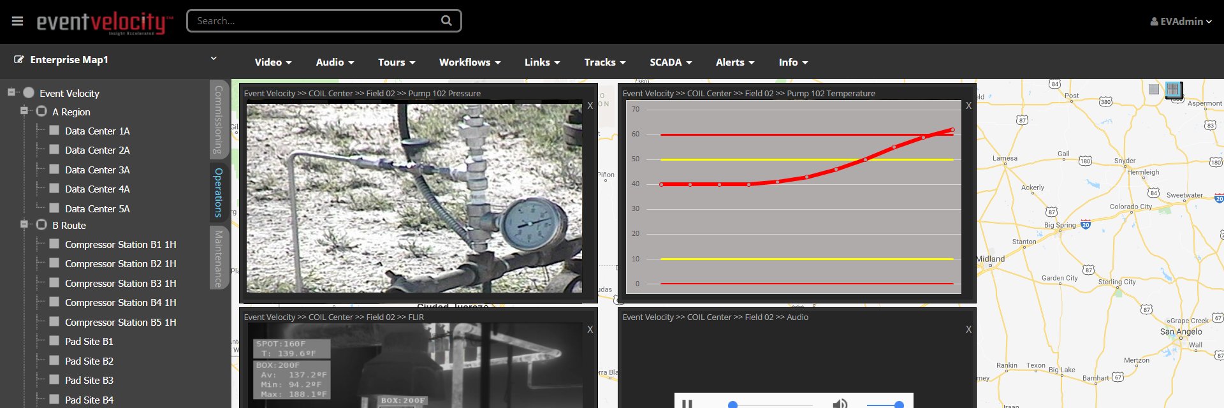Toggle the Compressor Station B5 1H checkbox
Screen dimensions: 1224x408
point(54,321)
